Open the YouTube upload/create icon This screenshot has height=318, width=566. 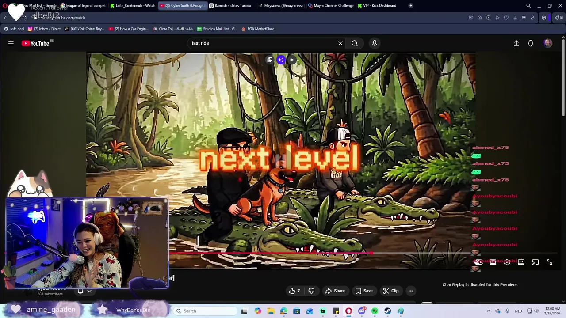[x=516, y=43]
